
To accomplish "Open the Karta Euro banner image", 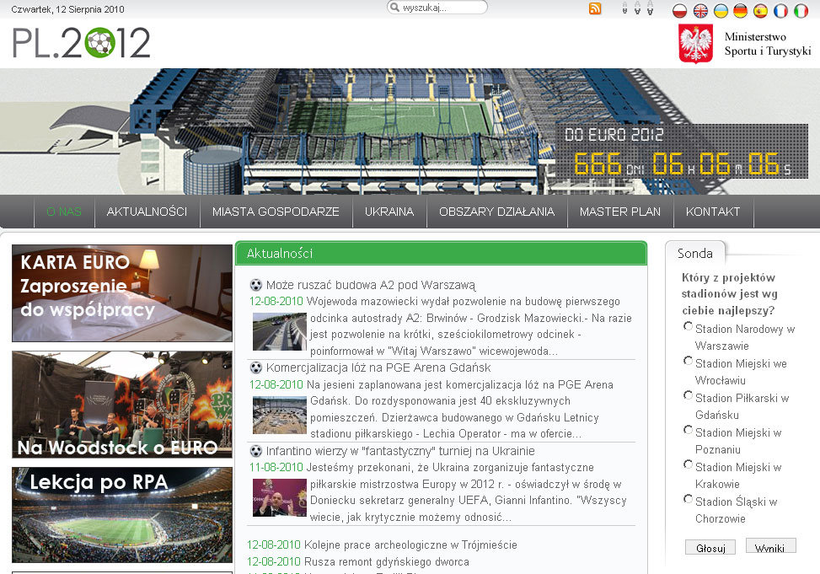I will pos(122,292).
